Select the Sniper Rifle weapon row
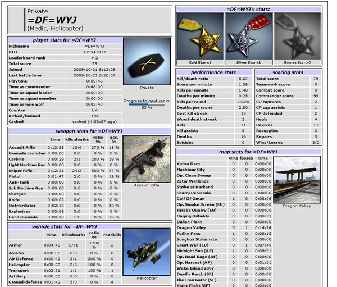The height and width of the screenshot is (287, 337). click(65, 171)
